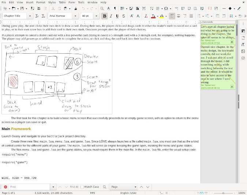Open the sidebar Page panel
The height and width of the screenshot is (195, 247).
coord(243,38)
